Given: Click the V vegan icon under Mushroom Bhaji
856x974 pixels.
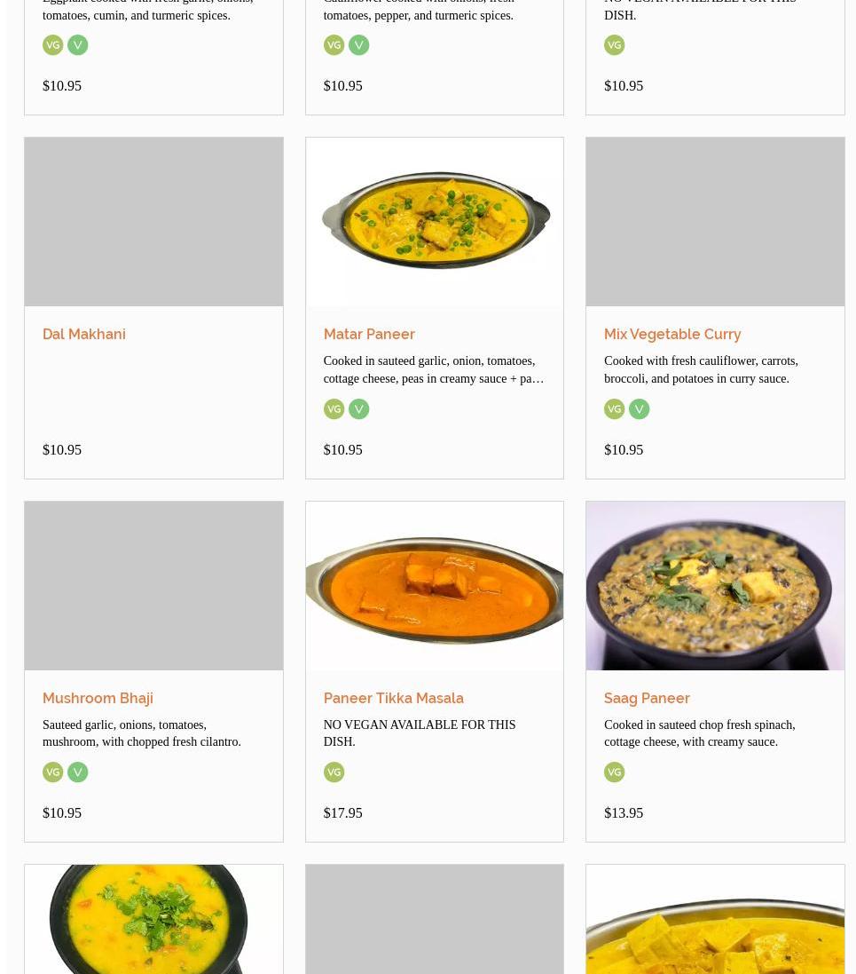Looking at the screenshot, I should coord(78,772).
